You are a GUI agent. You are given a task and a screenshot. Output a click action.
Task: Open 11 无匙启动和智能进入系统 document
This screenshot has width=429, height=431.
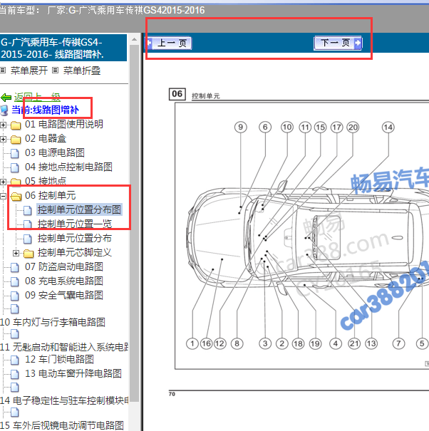point(64,347)
